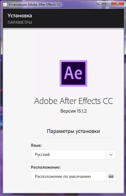Click the Параметры установки heading
Screen dimensions: 126x196
tap(73, 131)
